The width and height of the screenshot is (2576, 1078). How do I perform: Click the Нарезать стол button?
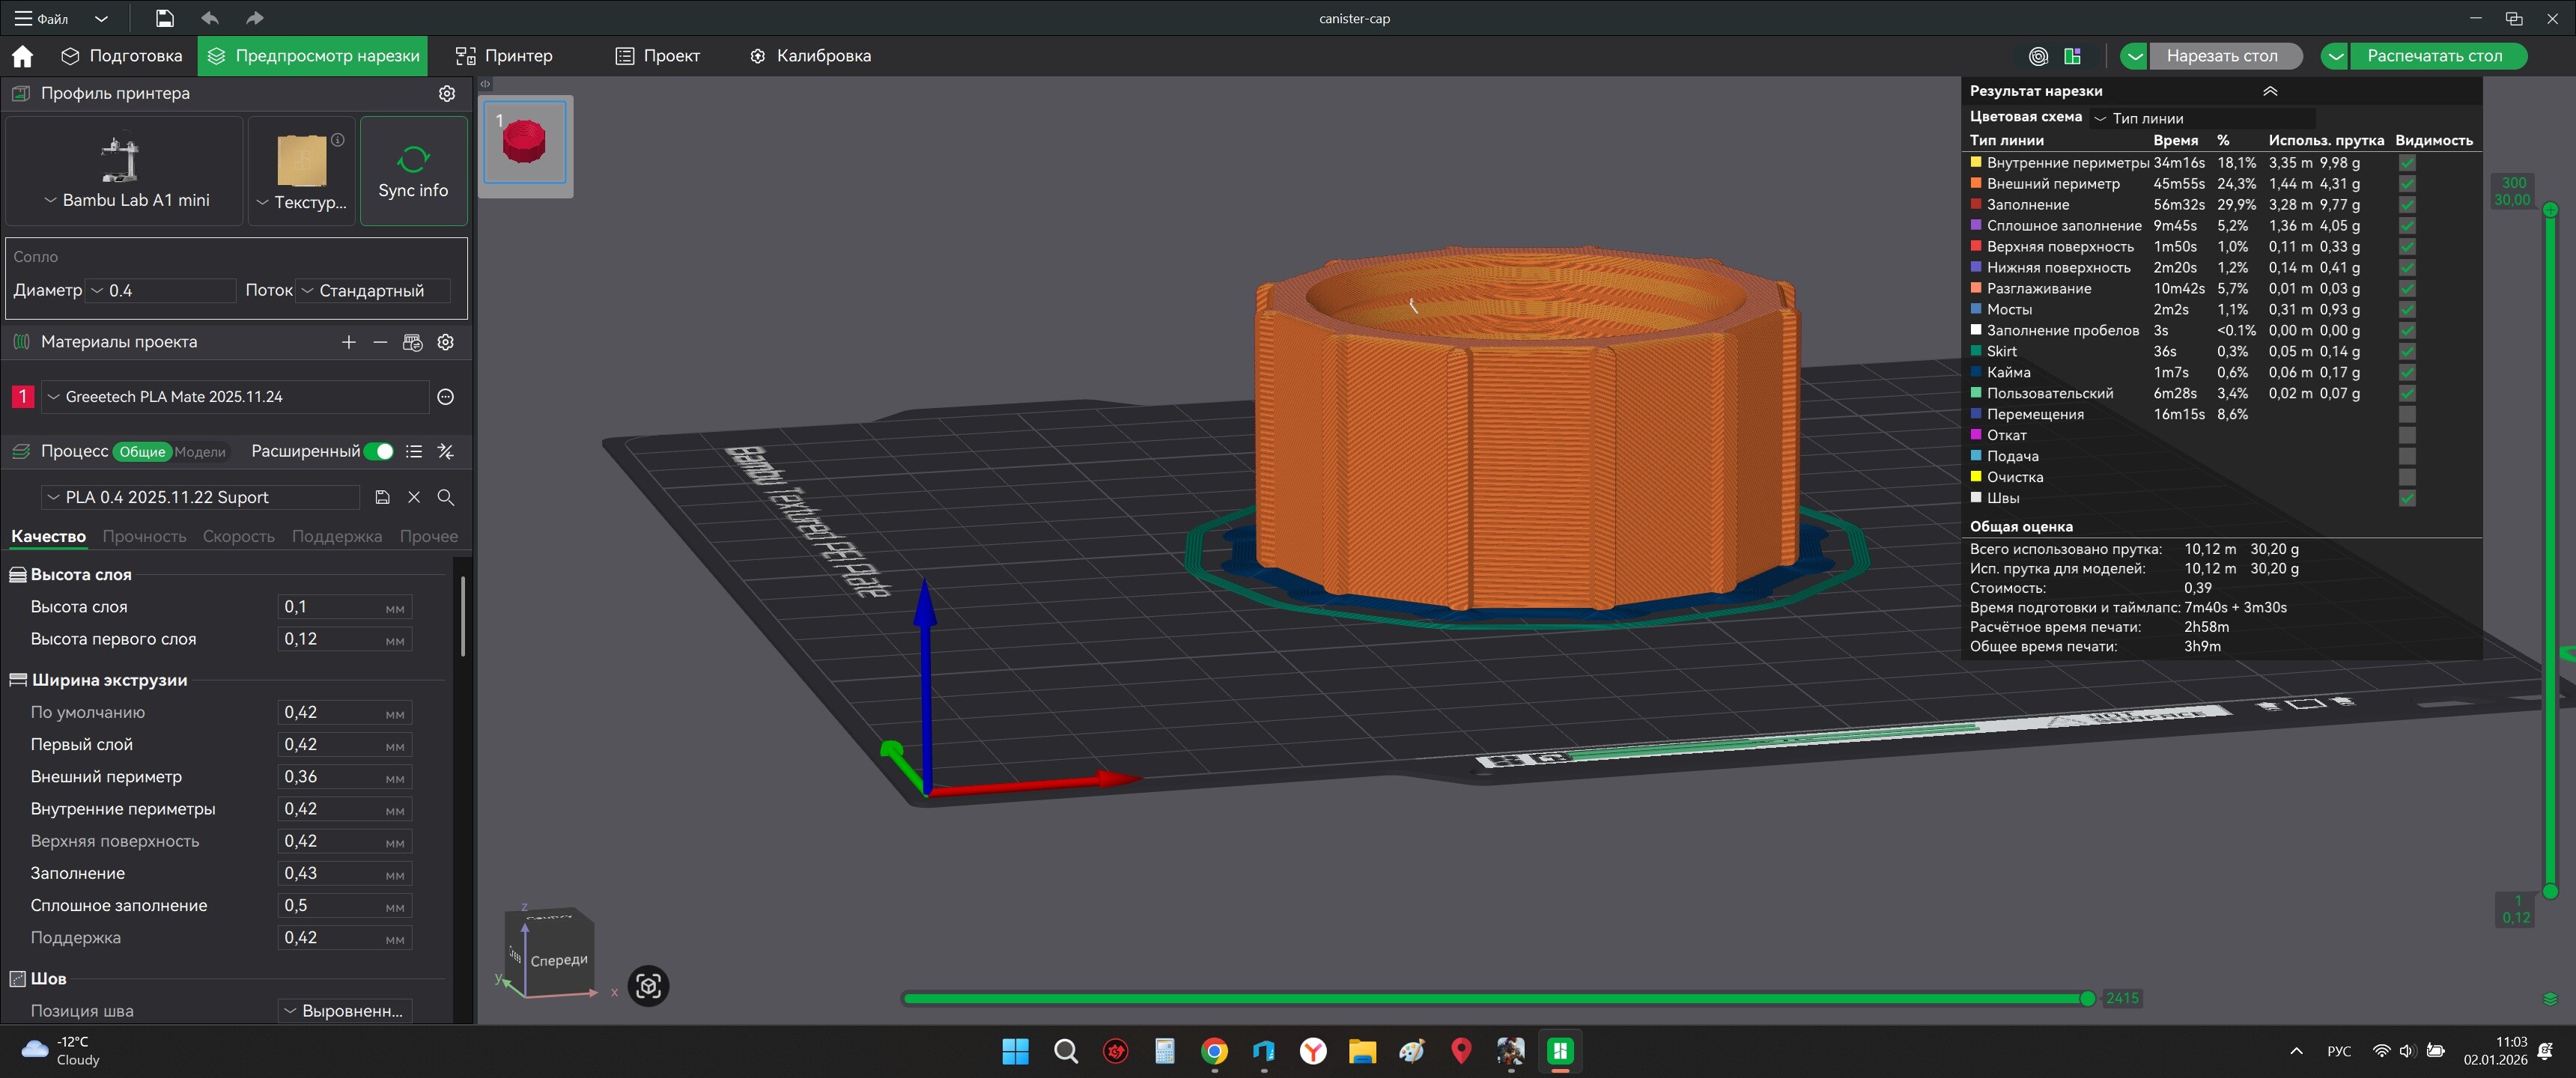click(2221, 56)
